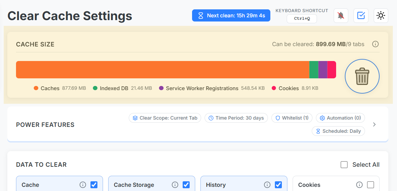Click the green Indexed DB legend dot
Image resolution: width=397 pixels, height=191 pixels.
tap(95, 88)
